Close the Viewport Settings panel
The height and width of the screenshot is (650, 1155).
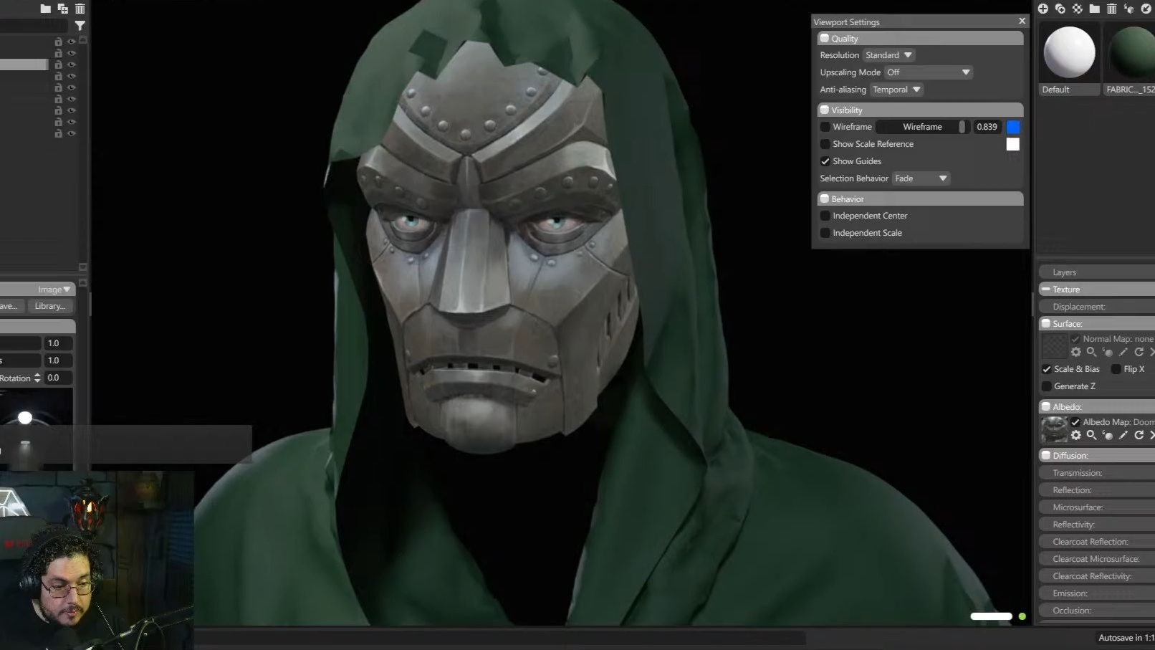pyautogui.click(x=1022, y=21)
